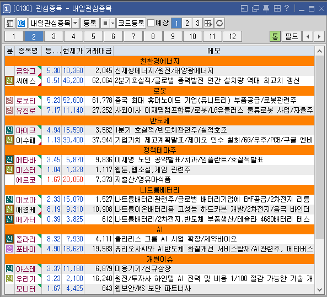Viewport: 327px width, 297px height.
Task: Click the column export arrow icon next to 3
Action: (208, 23)
